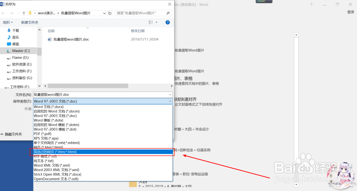Choose Strict Open XML 文档 (*.docx)
Image resolution: width=357 pixels, height=191 pixels.
pos(103,174)
